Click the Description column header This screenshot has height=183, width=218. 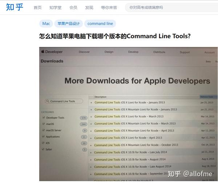tap(100, 97)
